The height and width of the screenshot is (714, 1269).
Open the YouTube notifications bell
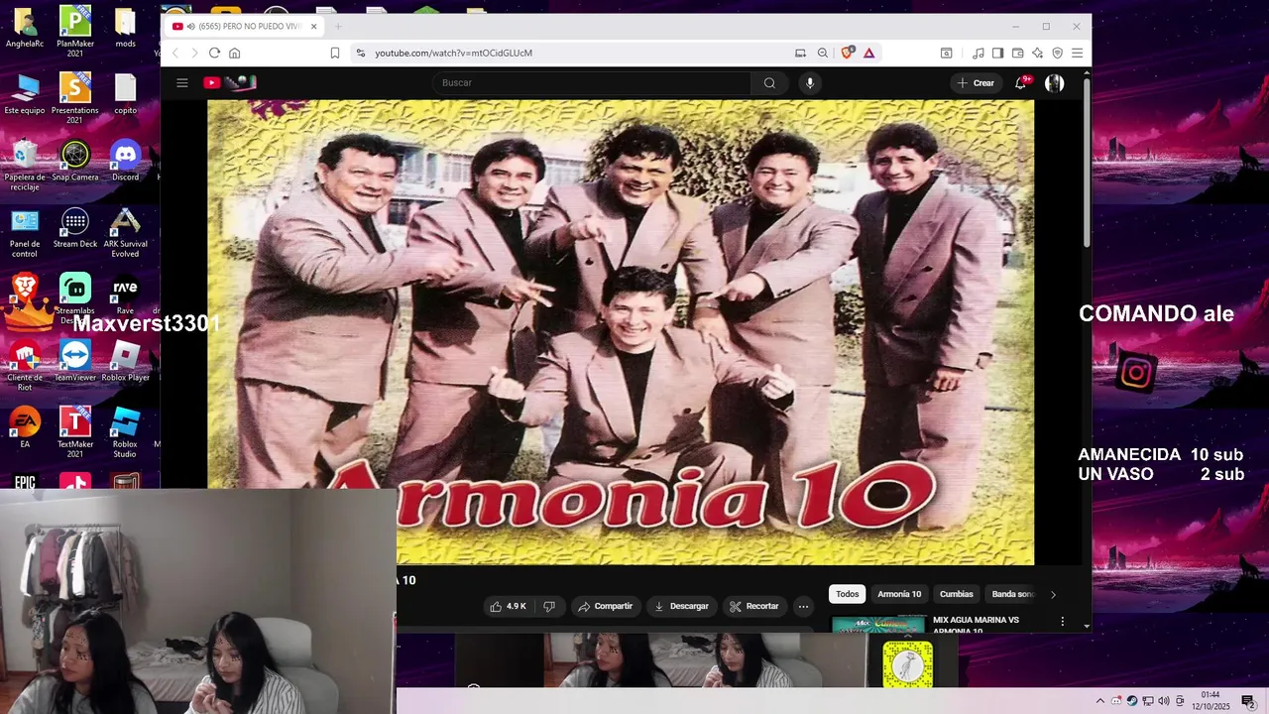[x=1020, y=83]
